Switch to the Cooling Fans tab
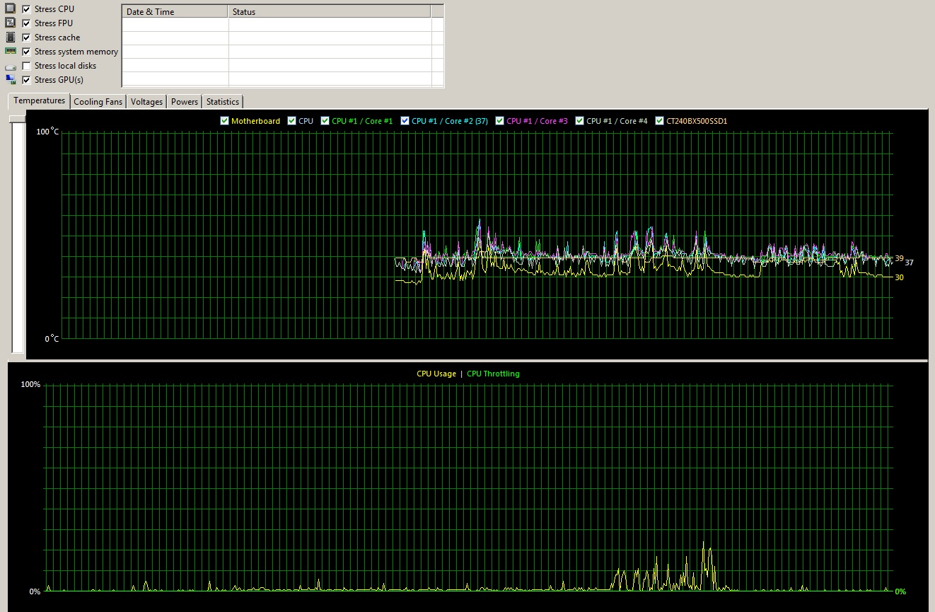Viewport: 935px width, 612px height. [x=98, y=102]
